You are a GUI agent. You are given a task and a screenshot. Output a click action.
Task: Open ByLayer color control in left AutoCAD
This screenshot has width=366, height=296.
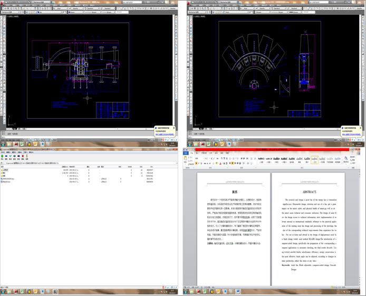(75, 12)
